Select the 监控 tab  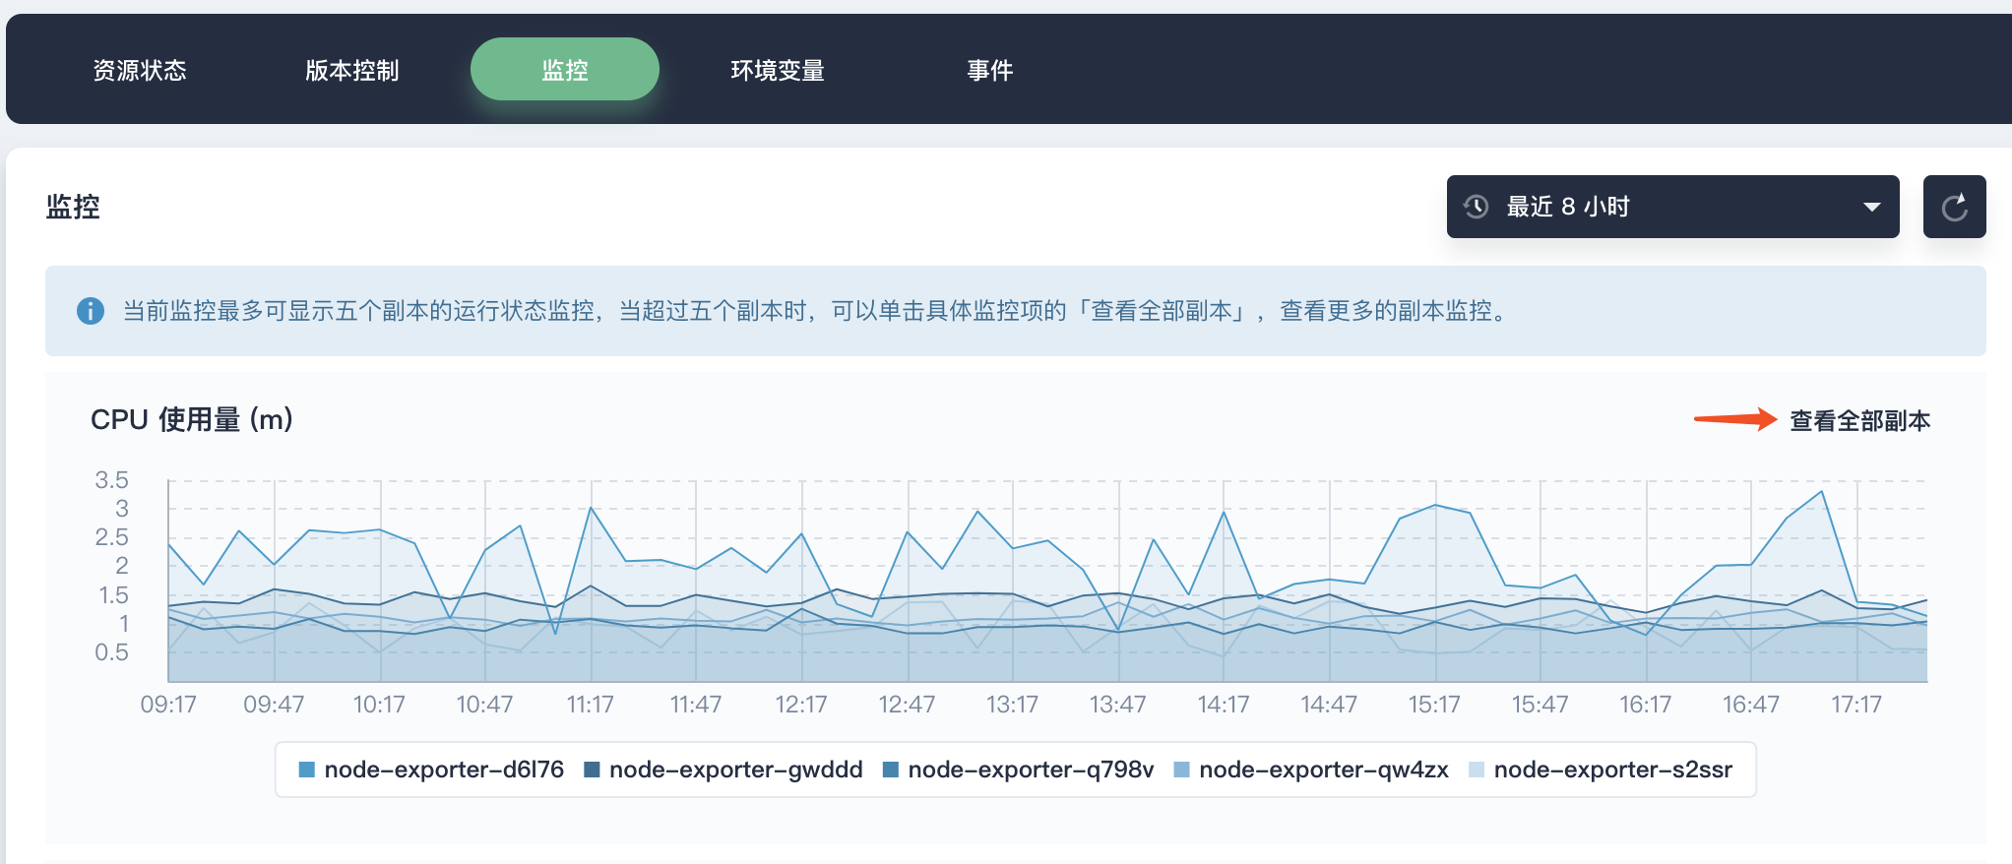click(x=565, y=69)
